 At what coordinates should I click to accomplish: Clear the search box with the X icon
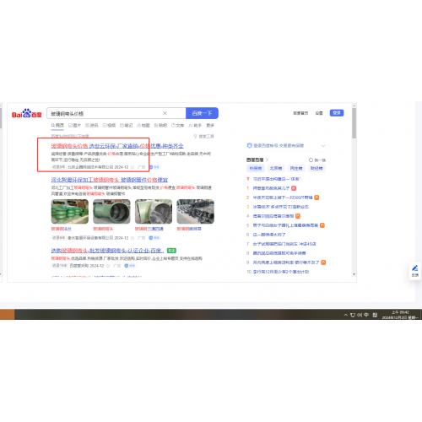165,113
